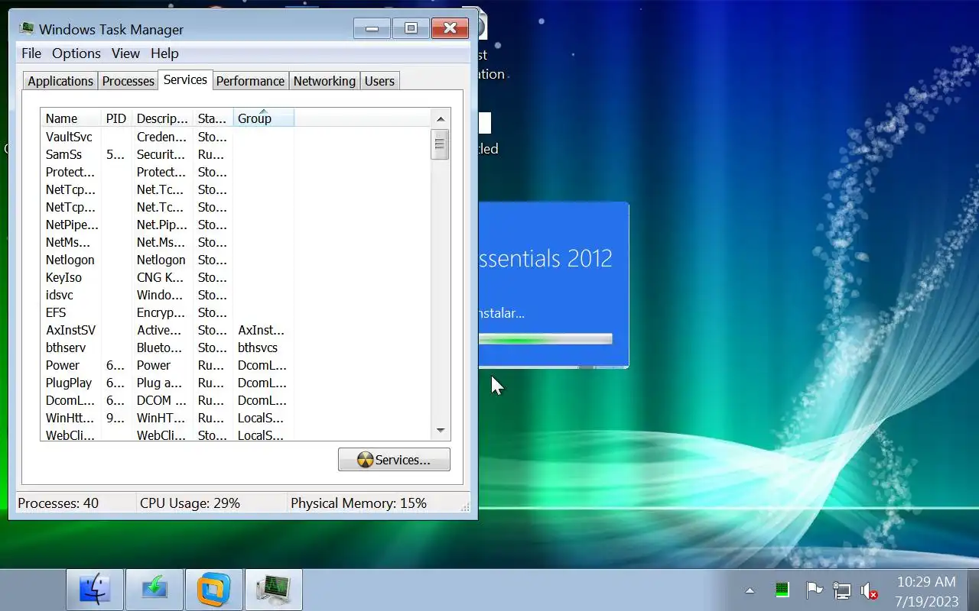Click CPU Usage: 29% in status bar
Viewport: 979px width, 611px height.
[x=190, y=503]
